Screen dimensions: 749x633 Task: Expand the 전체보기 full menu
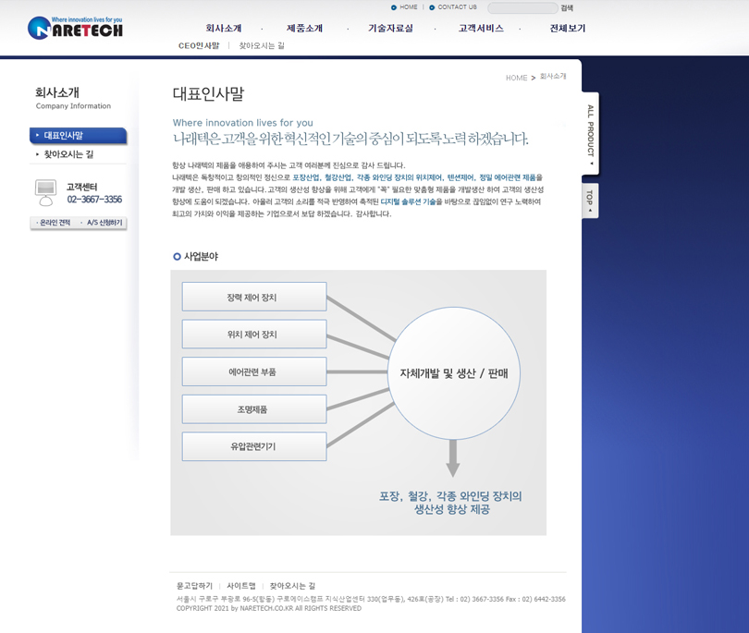pos(568,29)
